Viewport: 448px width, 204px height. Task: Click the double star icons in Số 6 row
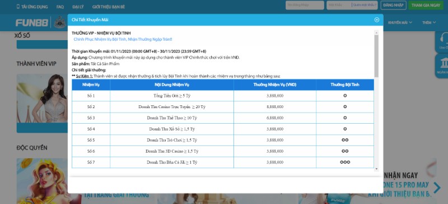click(x=345, y=152)
